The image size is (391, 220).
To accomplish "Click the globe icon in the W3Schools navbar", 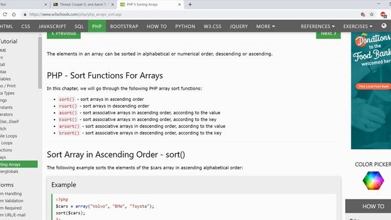I will tap(384, 26).
